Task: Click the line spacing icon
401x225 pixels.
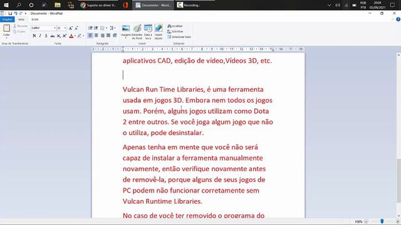Action: point(112,27)
